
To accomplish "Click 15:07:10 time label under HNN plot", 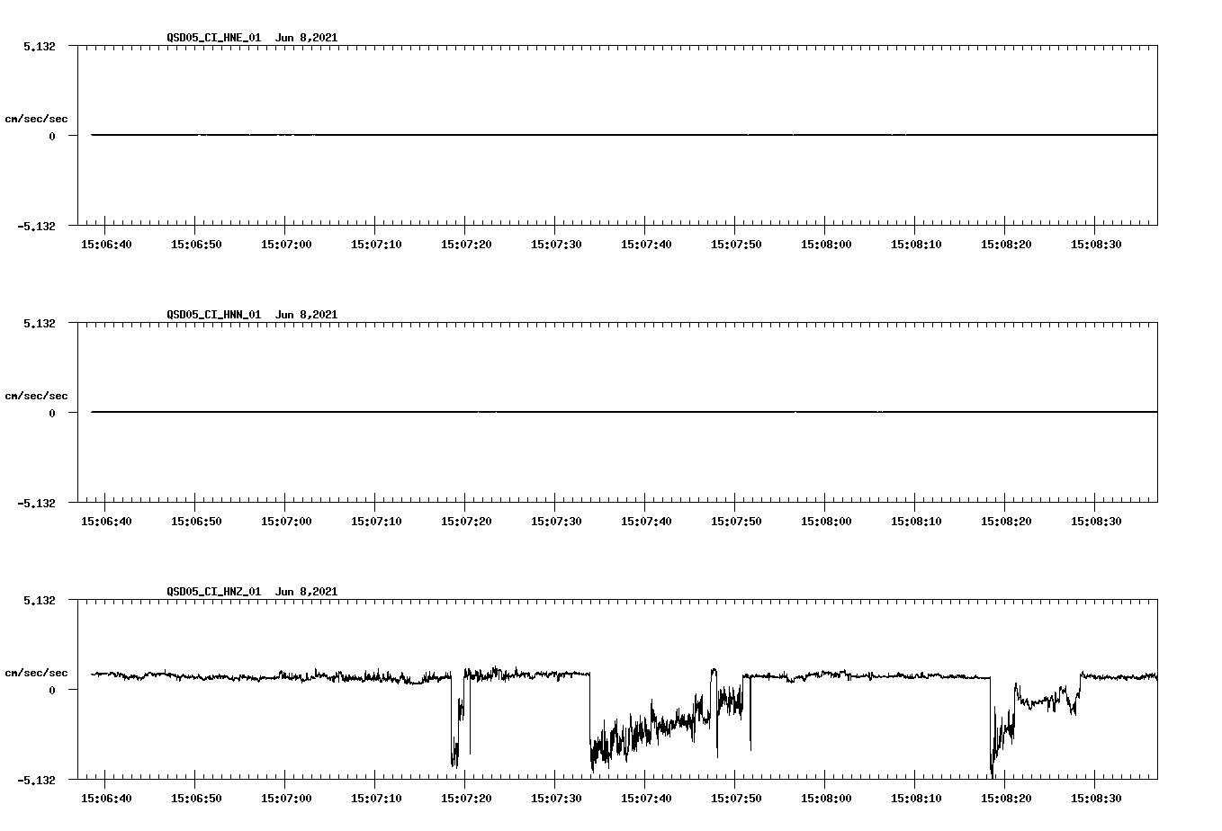I will pyautogui.click(x=376, y=522).
